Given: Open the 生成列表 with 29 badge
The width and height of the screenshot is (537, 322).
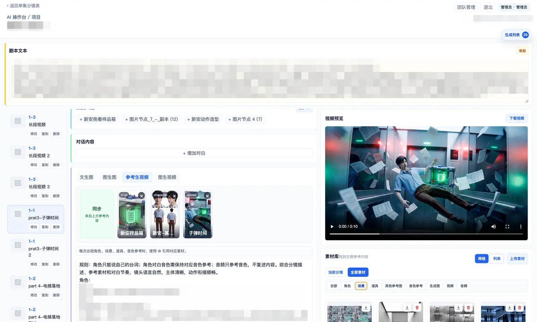Looking at the screenshot, I should point(517,35).
